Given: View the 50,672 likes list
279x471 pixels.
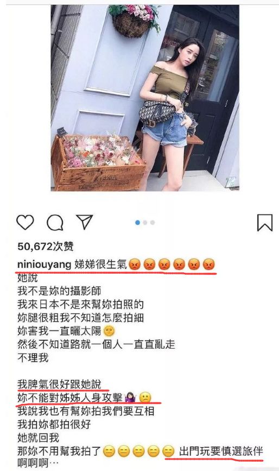Looking at the screenshot, I should pyautogui.click(x=45, y=246).
